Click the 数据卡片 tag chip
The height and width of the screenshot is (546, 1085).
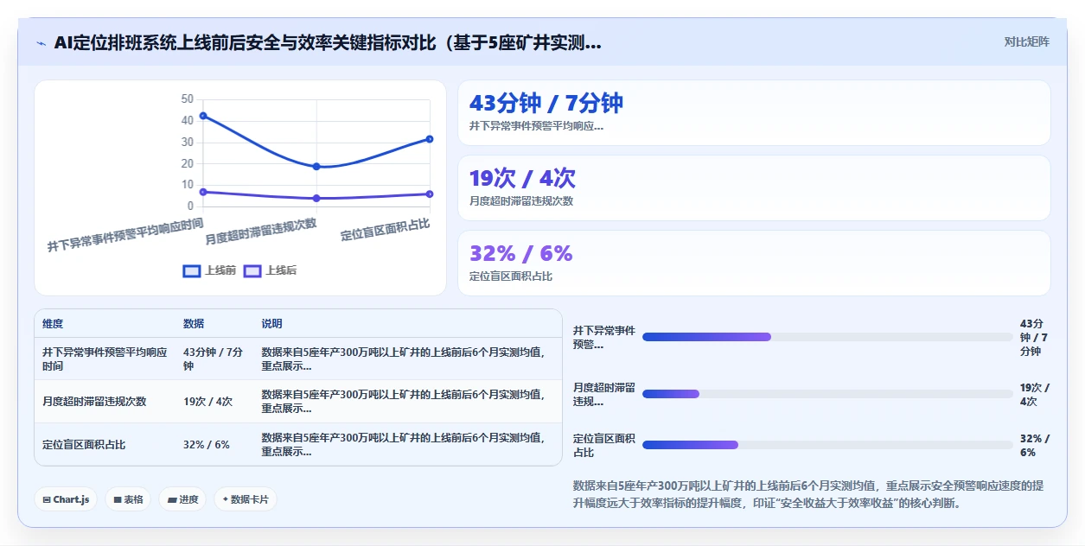[246, 499]
